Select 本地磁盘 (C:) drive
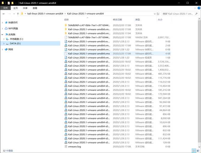 [x=16, y=39]
